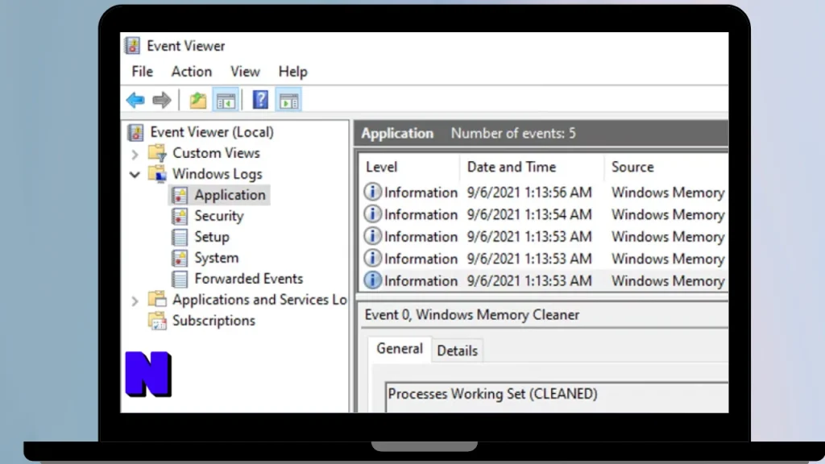
Task: Click the Forward arrow toolbar icon
Action: [161, 100]
